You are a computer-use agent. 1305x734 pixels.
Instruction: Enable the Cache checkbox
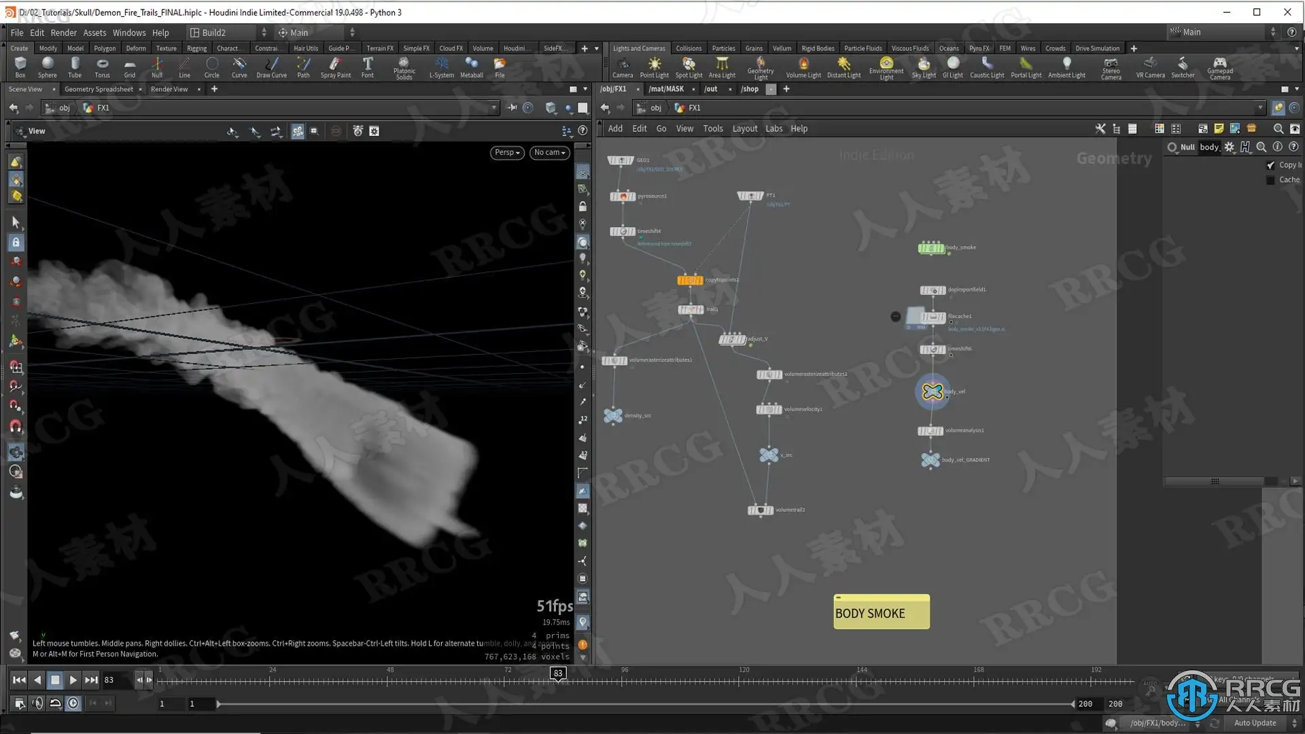point(1270,180)
